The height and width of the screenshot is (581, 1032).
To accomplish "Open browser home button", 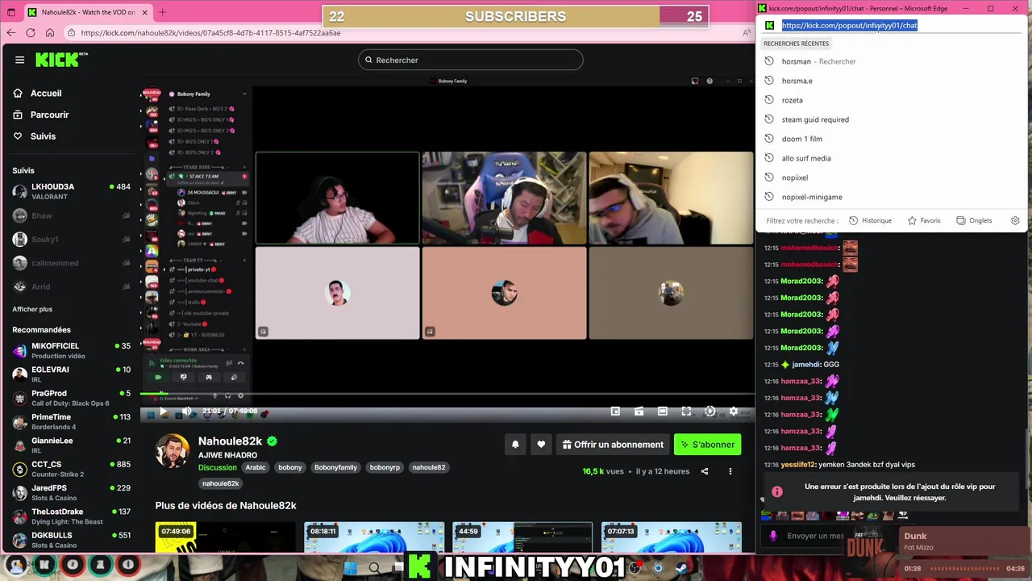I will pos(49,32).
